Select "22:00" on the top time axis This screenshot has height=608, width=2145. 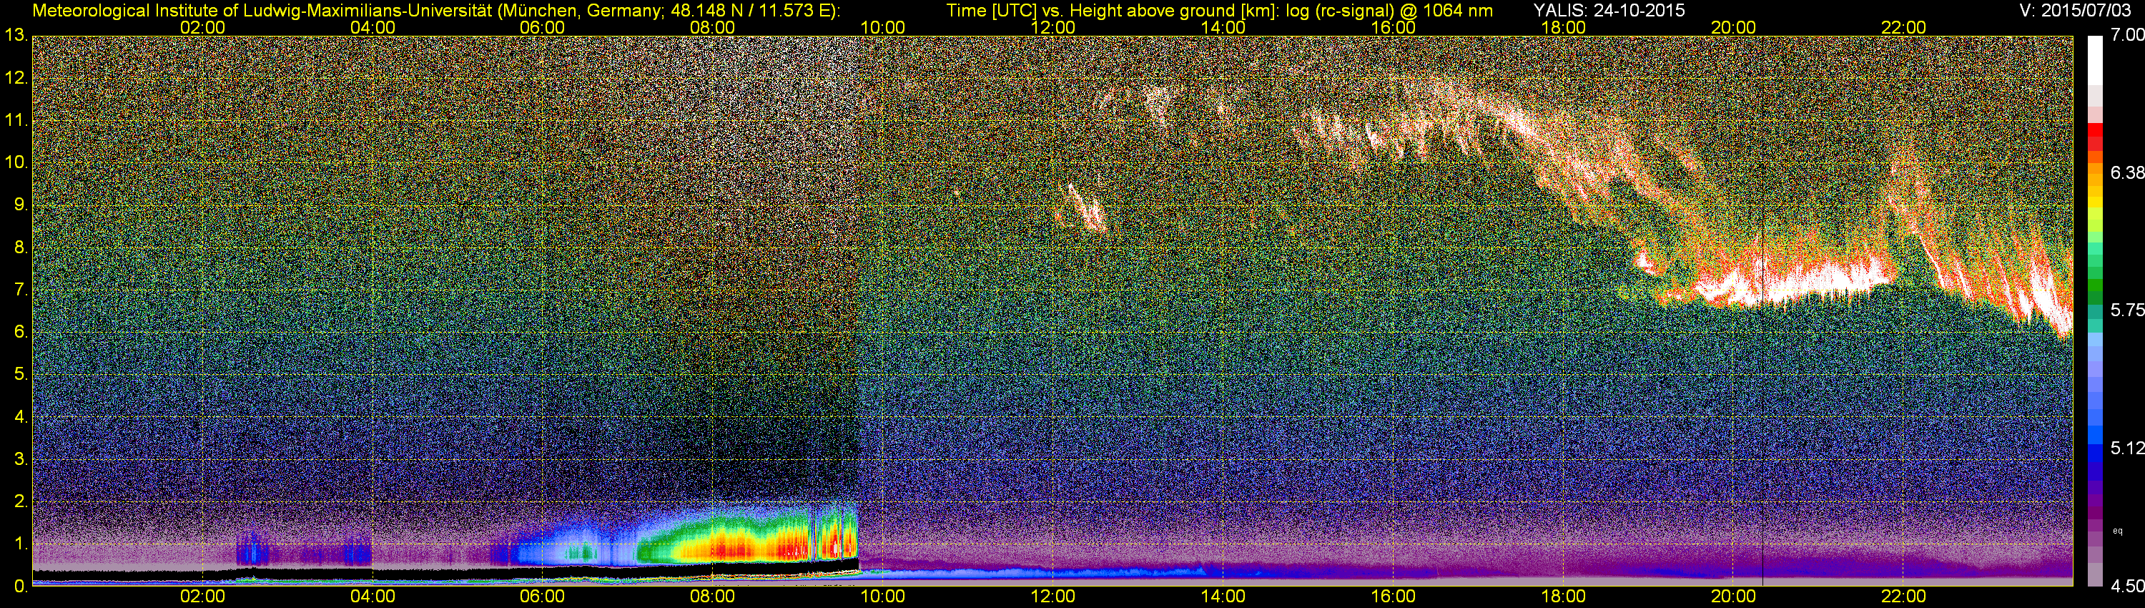click(1903, 27)
